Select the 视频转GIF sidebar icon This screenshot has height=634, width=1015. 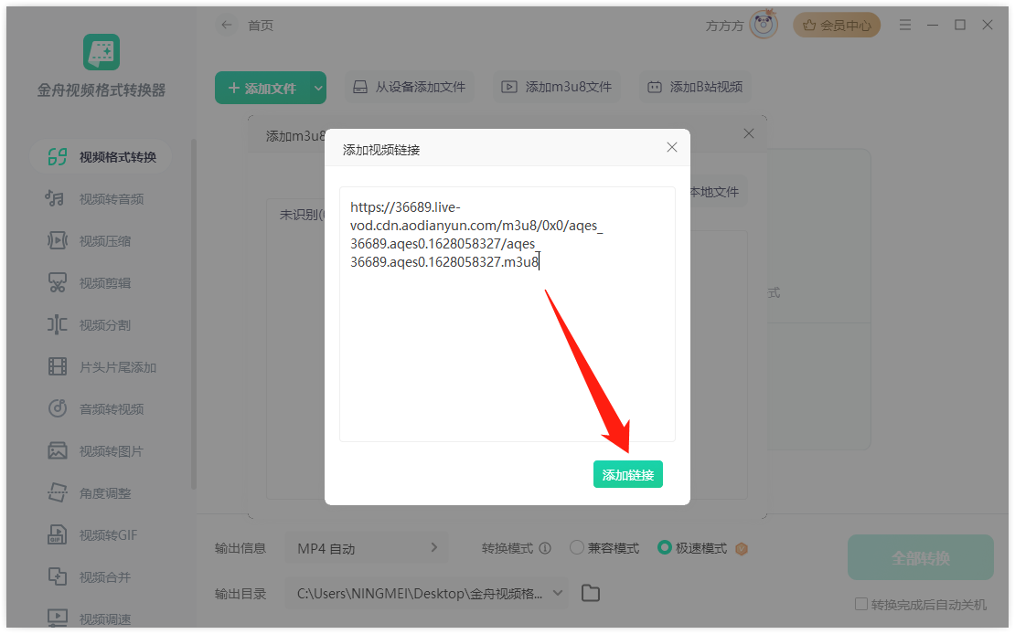point(57,535)
